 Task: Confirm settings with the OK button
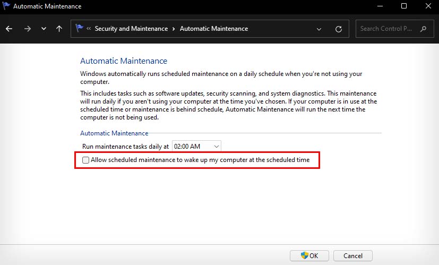309,256
